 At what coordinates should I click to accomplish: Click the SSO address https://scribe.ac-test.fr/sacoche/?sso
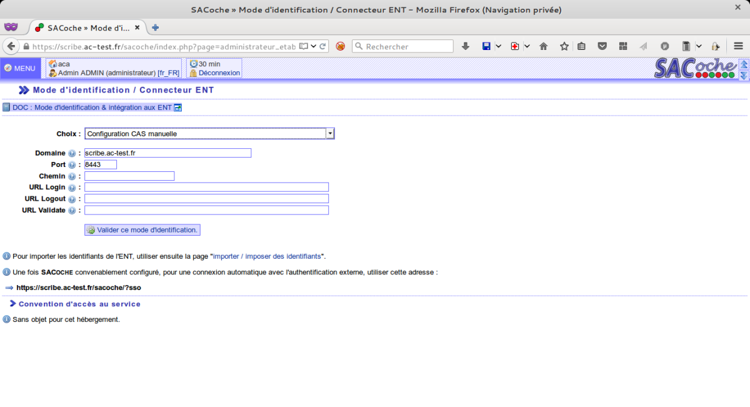(x=79, y=288)
